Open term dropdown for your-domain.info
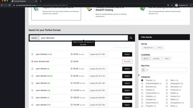 tap(98, 105)
